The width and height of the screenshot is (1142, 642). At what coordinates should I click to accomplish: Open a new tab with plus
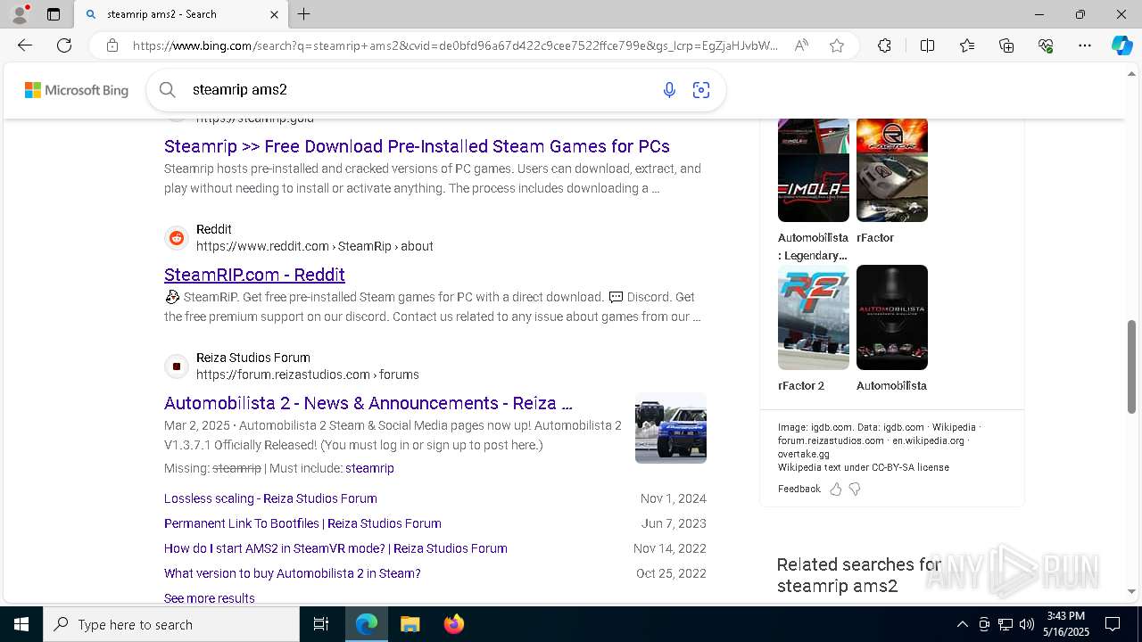point(303,14)
